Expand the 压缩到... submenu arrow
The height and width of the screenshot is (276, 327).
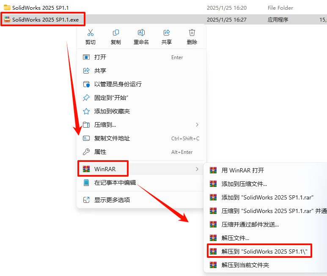click(197, 125)
